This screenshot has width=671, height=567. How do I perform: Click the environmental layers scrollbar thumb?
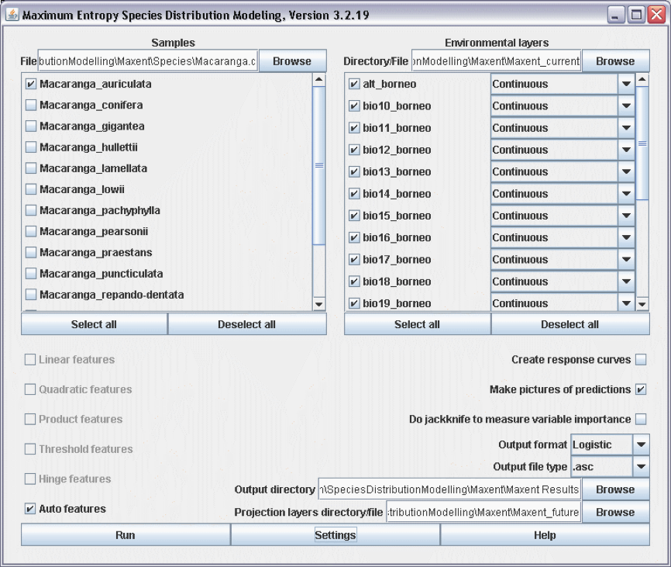642,143
